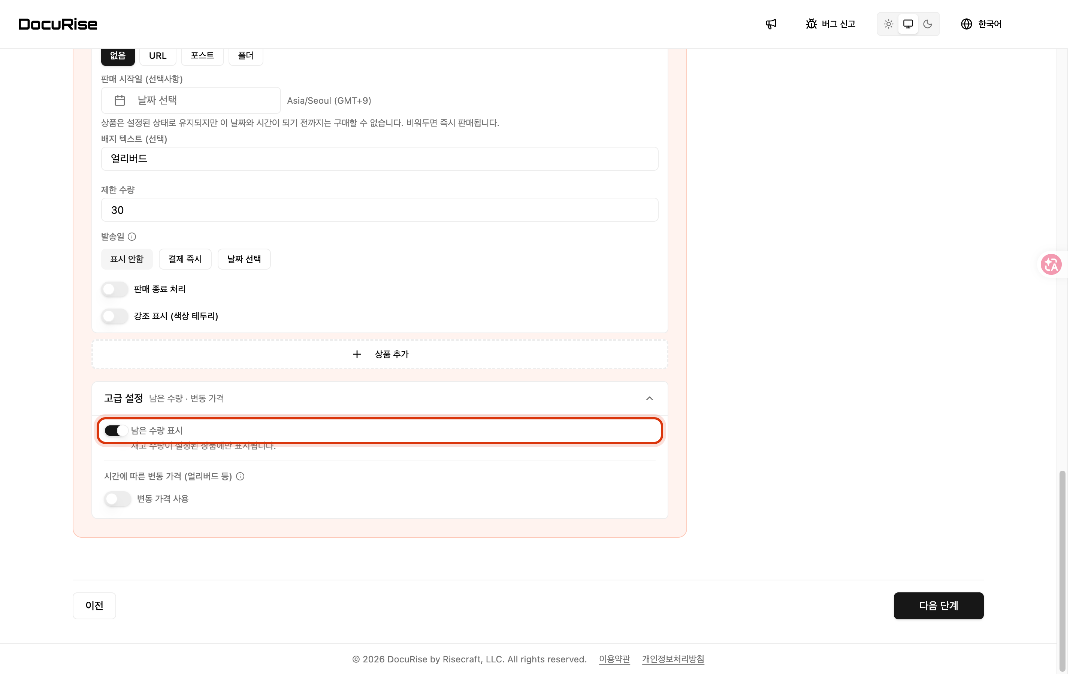The width and height of the screenshot is (1079, 674).
Task: Switch to dark theme moon icon
Action: pyautogui.click(x=927, y=24)
